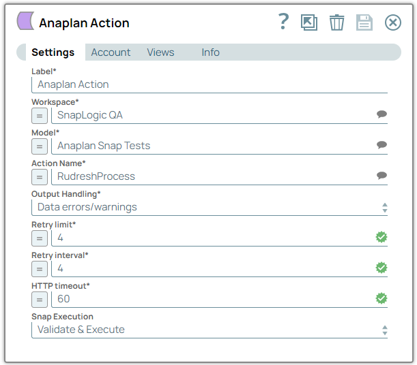Open the Output Handling dropdown
The width and height of the screenshot is (417, 365).
coord(210,207)
